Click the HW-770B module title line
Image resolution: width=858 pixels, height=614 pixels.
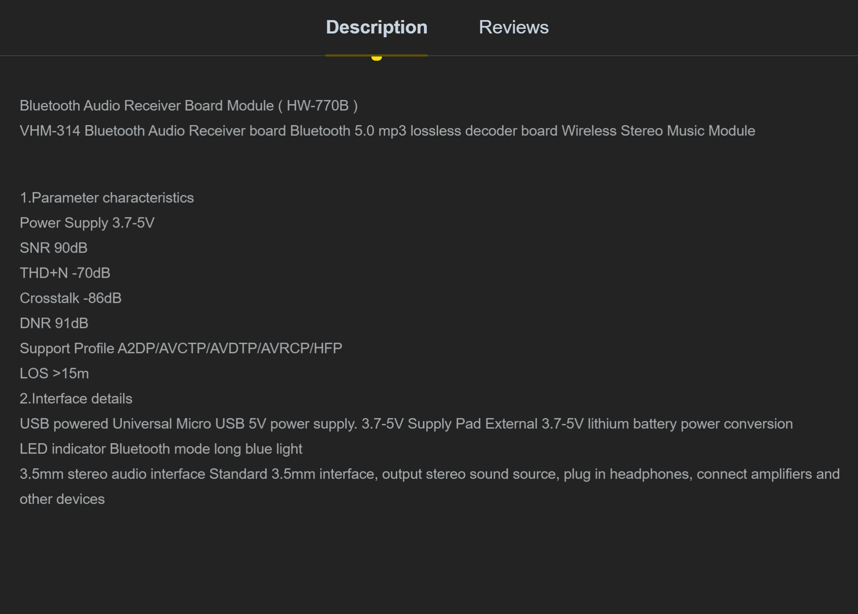point(189,106)
